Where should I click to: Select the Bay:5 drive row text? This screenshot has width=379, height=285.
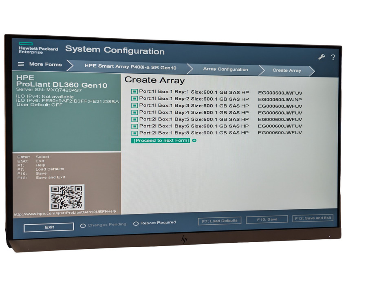tap(194, 119)
